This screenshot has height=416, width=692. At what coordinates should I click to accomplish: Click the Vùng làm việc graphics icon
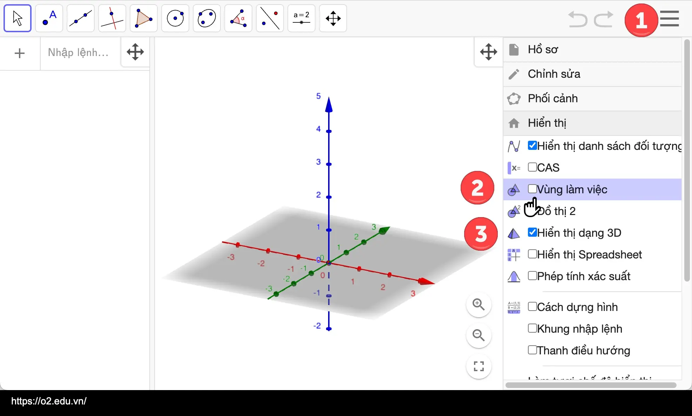tap(514, 190)
